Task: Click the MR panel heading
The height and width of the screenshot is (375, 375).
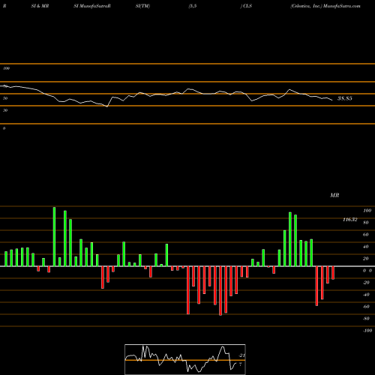Action: pyautogui.click(x=334, y=195)
